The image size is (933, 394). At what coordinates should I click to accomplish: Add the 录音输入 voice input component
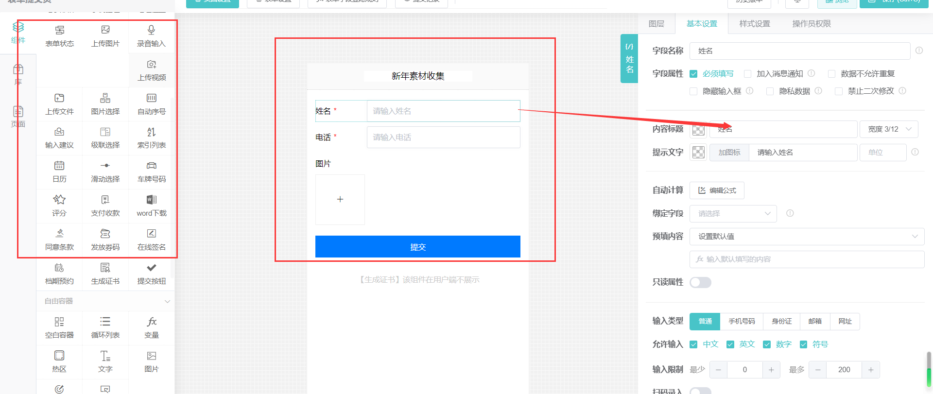click(151, 36)
